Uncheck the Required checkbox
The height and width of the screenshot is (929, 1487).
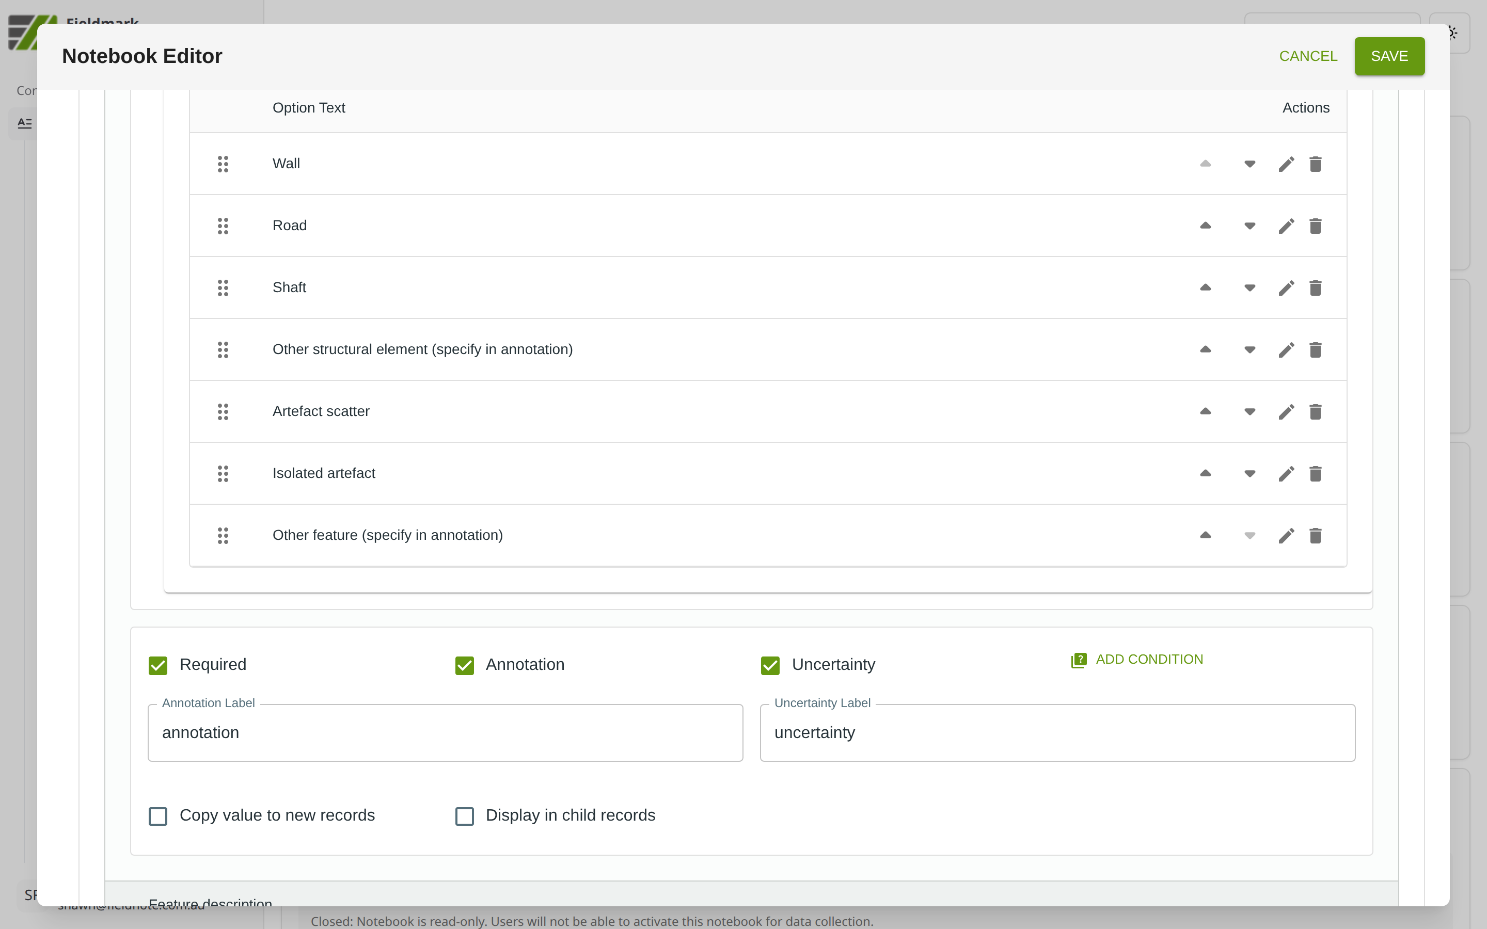pos(158,665)
